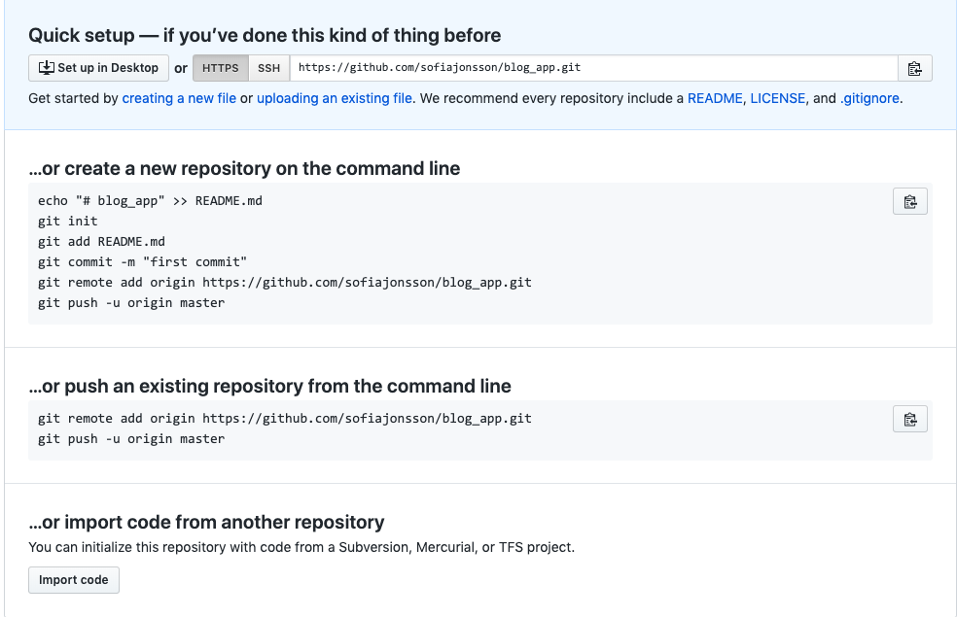The height and width of the screenshot is (617, 957).
Task: Switch the remote URL to SSH
Action: [267, 67]
